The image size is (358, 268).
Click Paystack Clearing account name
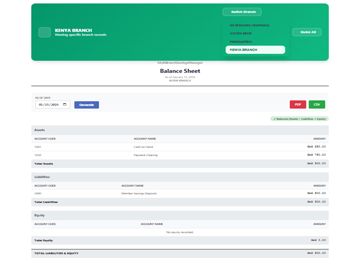(x=146, y=155)
